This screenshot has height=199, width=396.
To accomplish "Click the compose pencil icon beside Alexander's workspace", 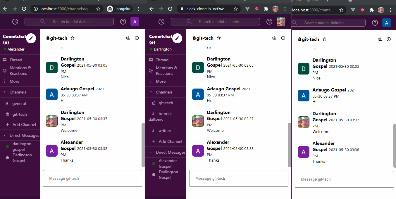I will [31, 38].
